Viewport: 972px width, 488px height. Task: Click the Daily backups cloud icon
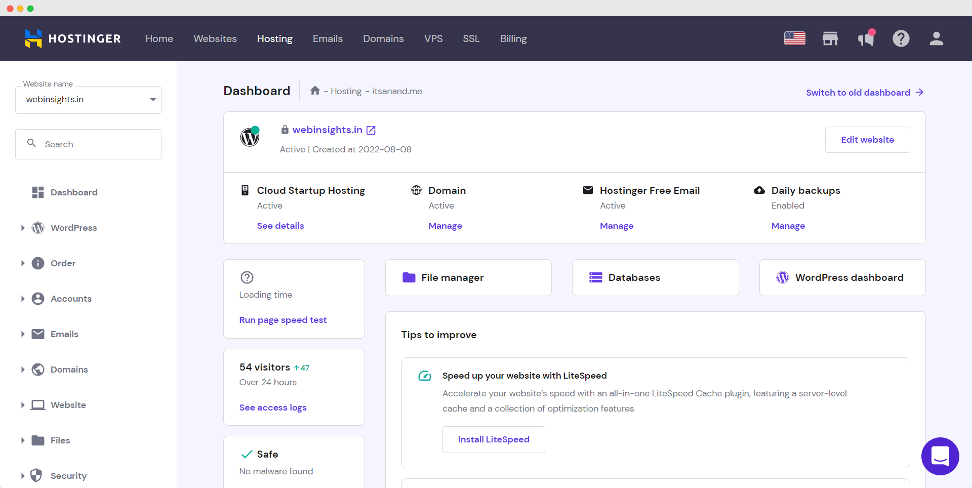point(759,190)
